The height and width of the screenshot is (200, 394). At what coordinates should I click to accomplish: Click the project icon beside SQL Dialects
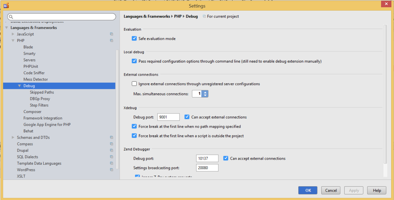[x=111, y=157]
